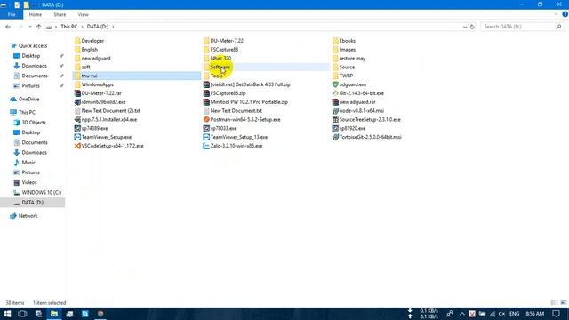
Task: Select the 'thu vui' folder row
Action: [x=137, y=76]
